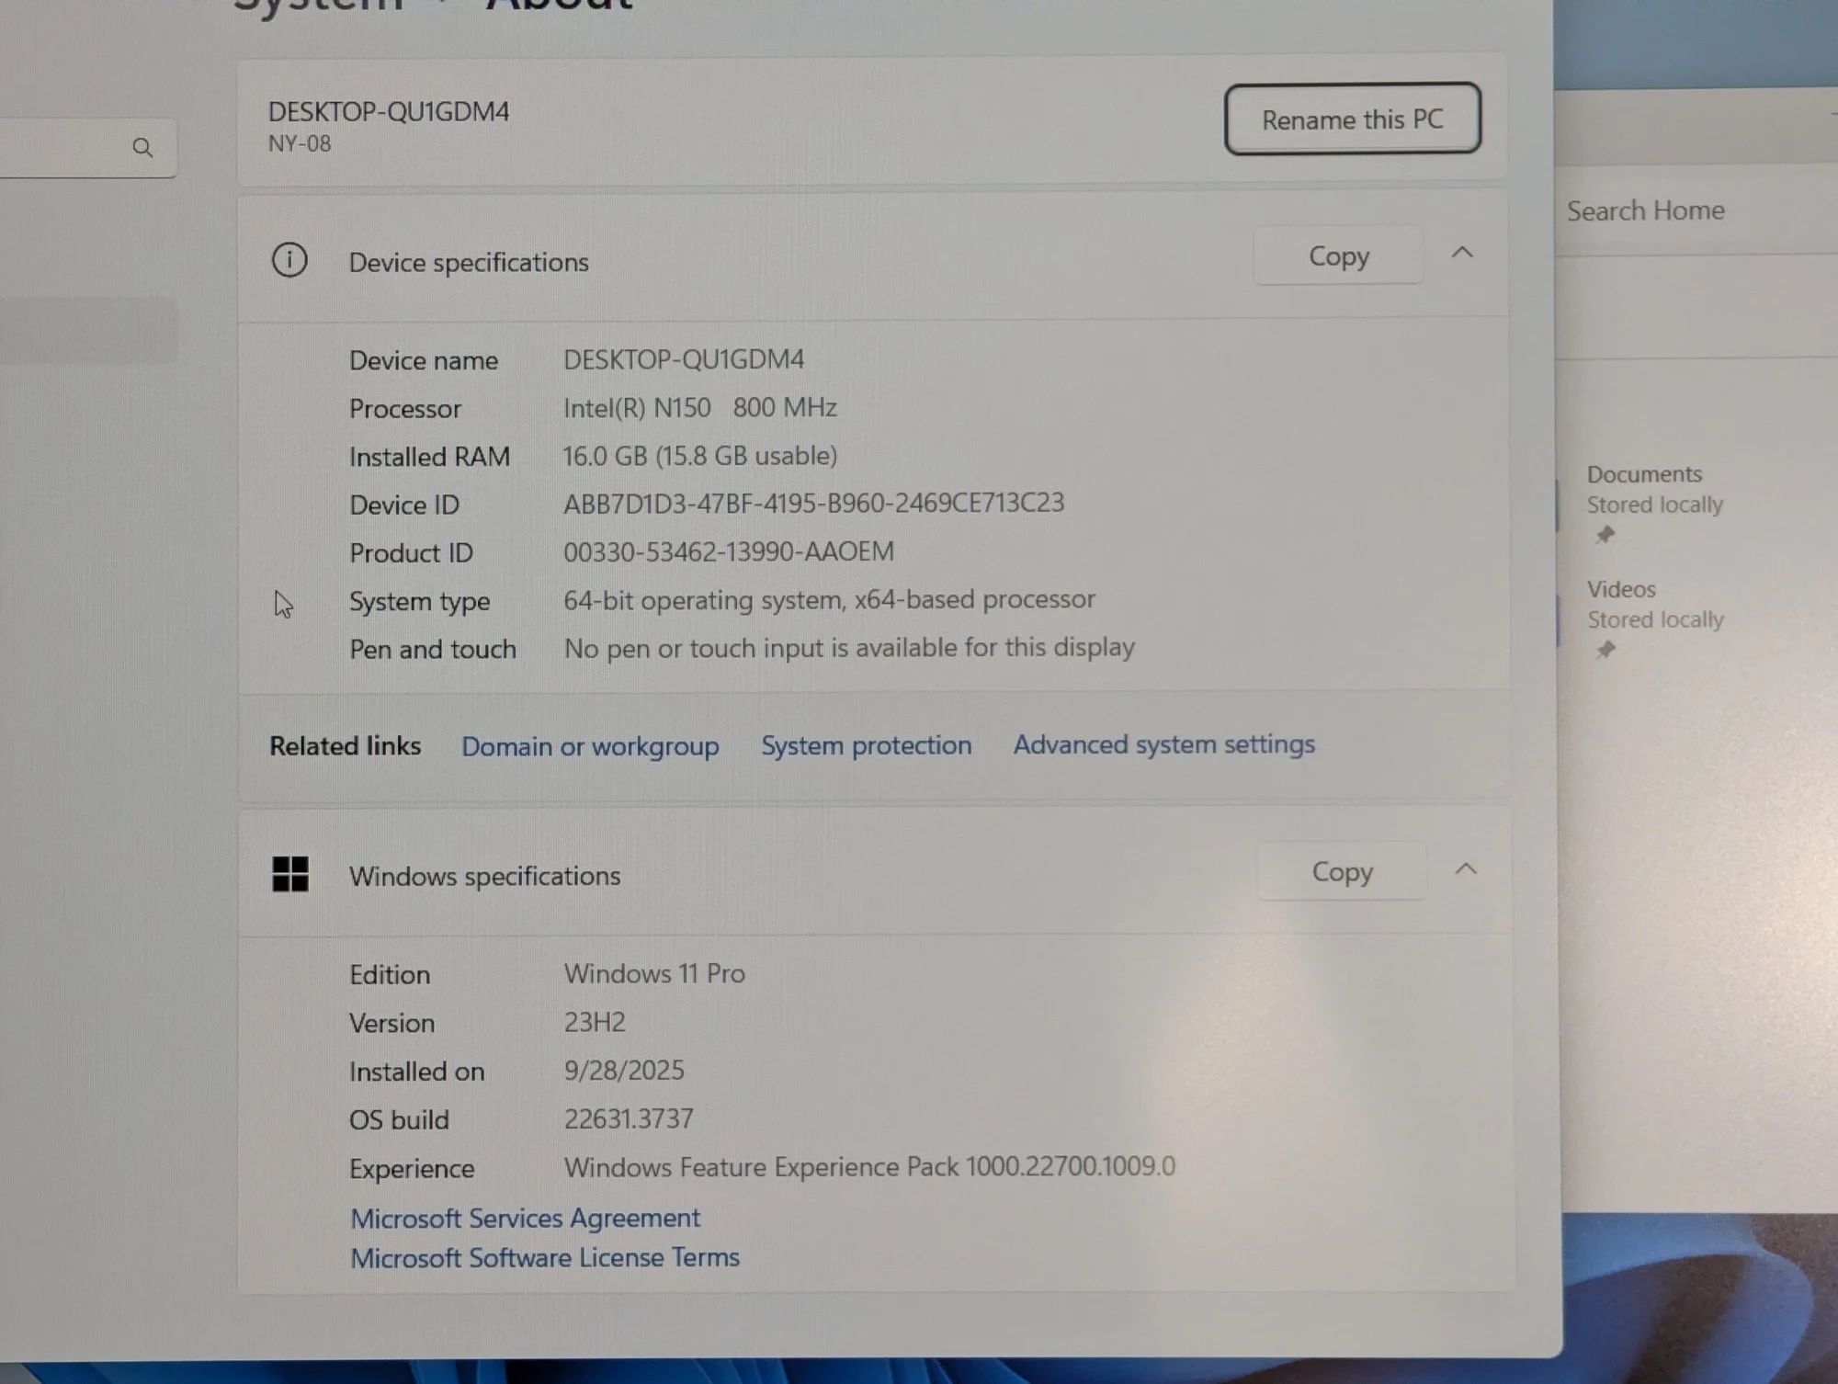Image resolution: width=1838 pixels, height=1384 pixels.
Task: Select the Pen and touch value text
Action: 849,648
